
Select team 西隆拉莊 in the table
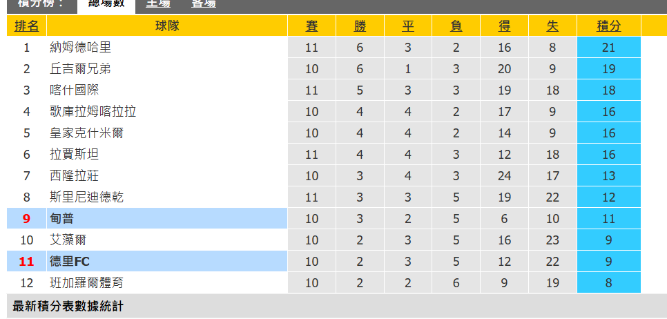click(x=75, y=175)
